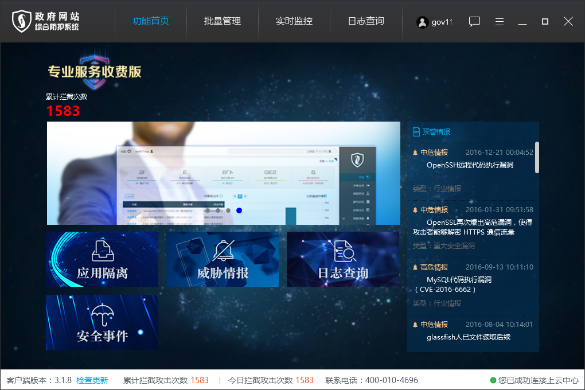Go to the 日志查询 top navigation tab
585x390 pixels.
tap(366, 21)
